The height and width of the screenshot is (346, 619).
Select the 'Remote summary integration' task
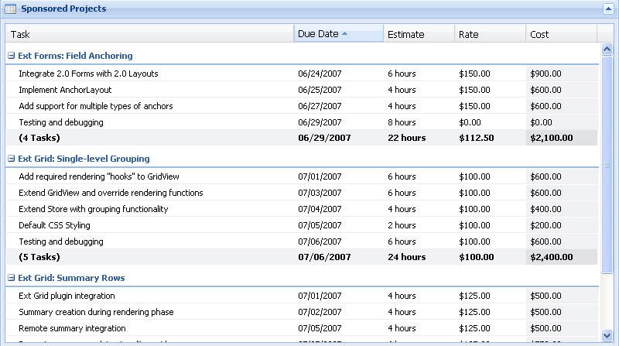(x=72, y=328)
